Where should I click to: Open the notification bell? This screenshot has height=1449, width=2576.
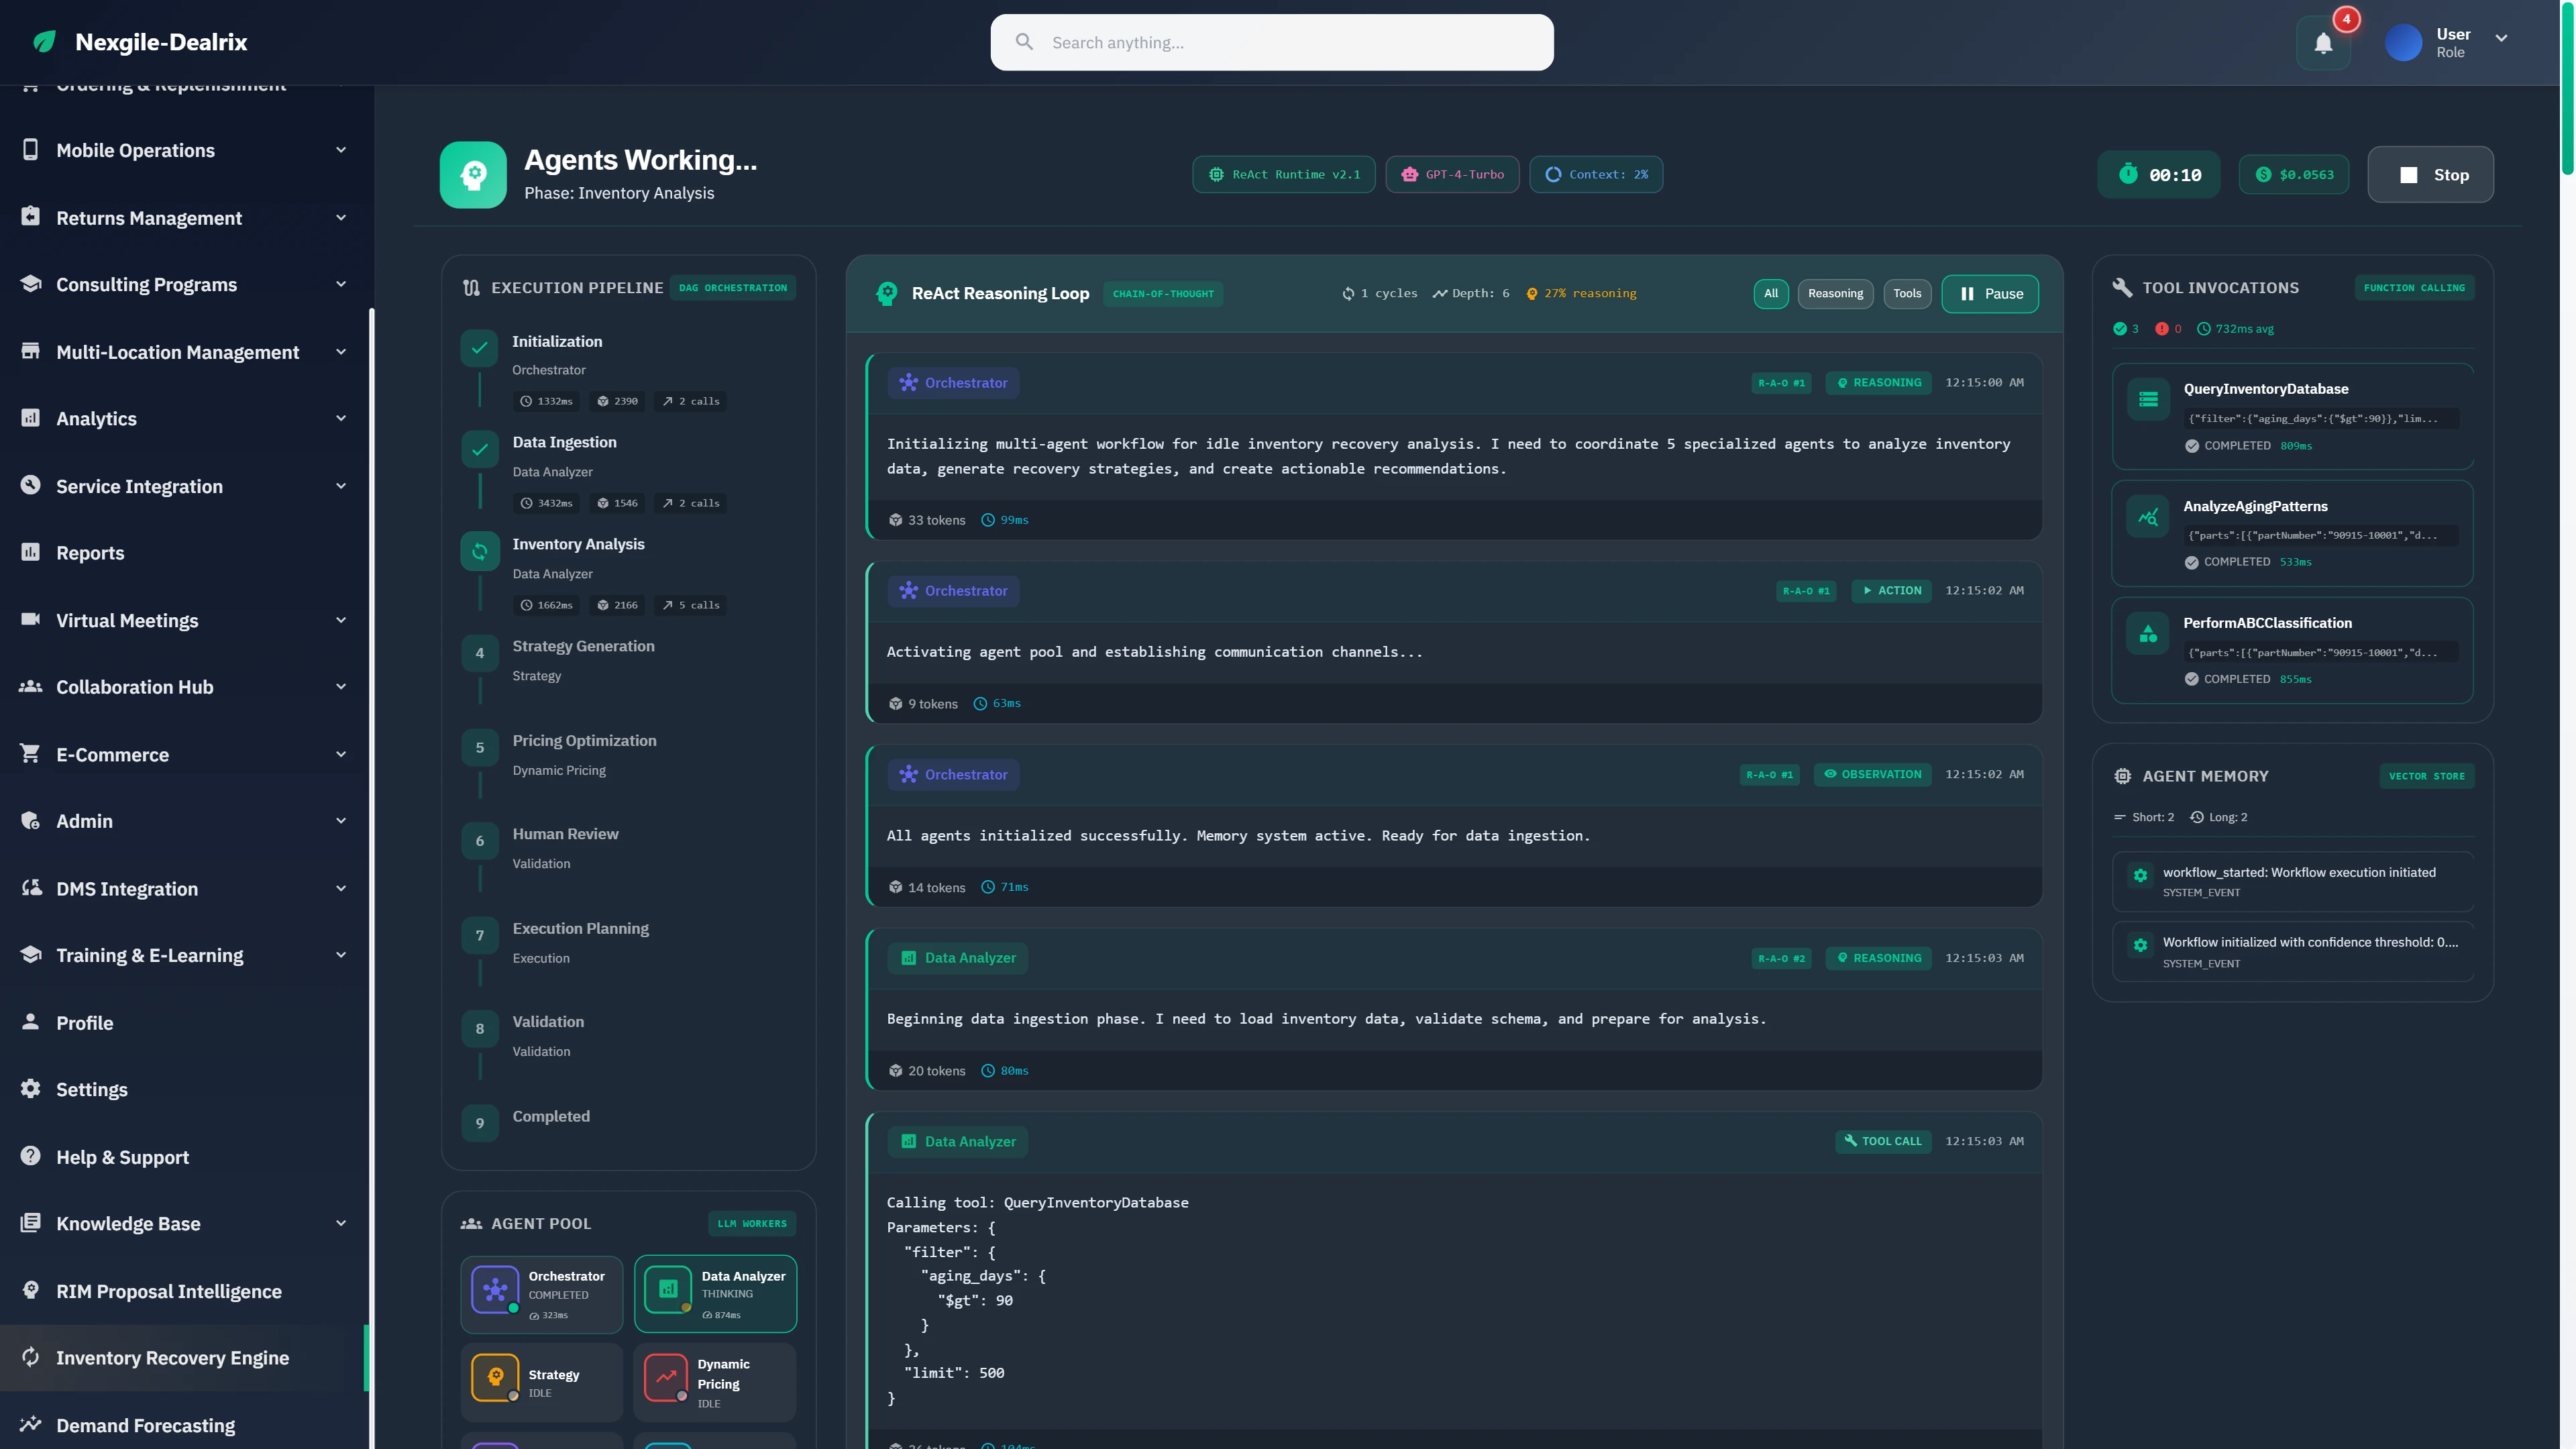pos(2322,43)
